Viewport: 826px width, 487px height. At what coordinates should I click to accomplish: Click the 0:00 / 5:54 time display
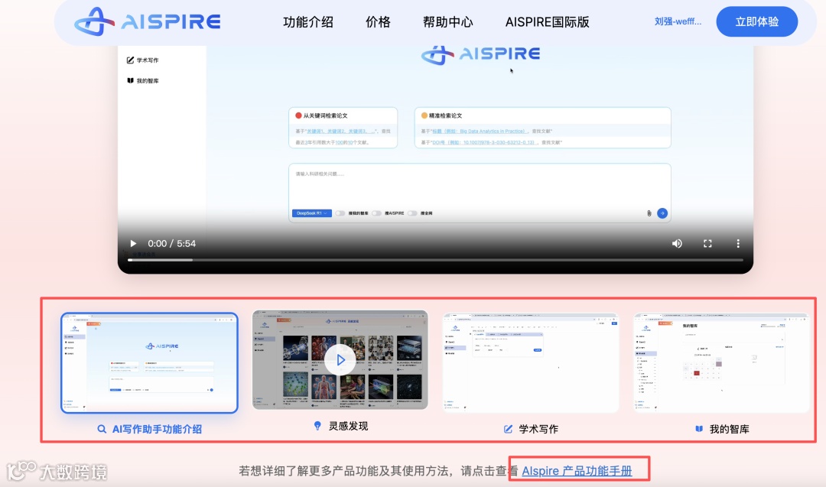coord(172,243)
